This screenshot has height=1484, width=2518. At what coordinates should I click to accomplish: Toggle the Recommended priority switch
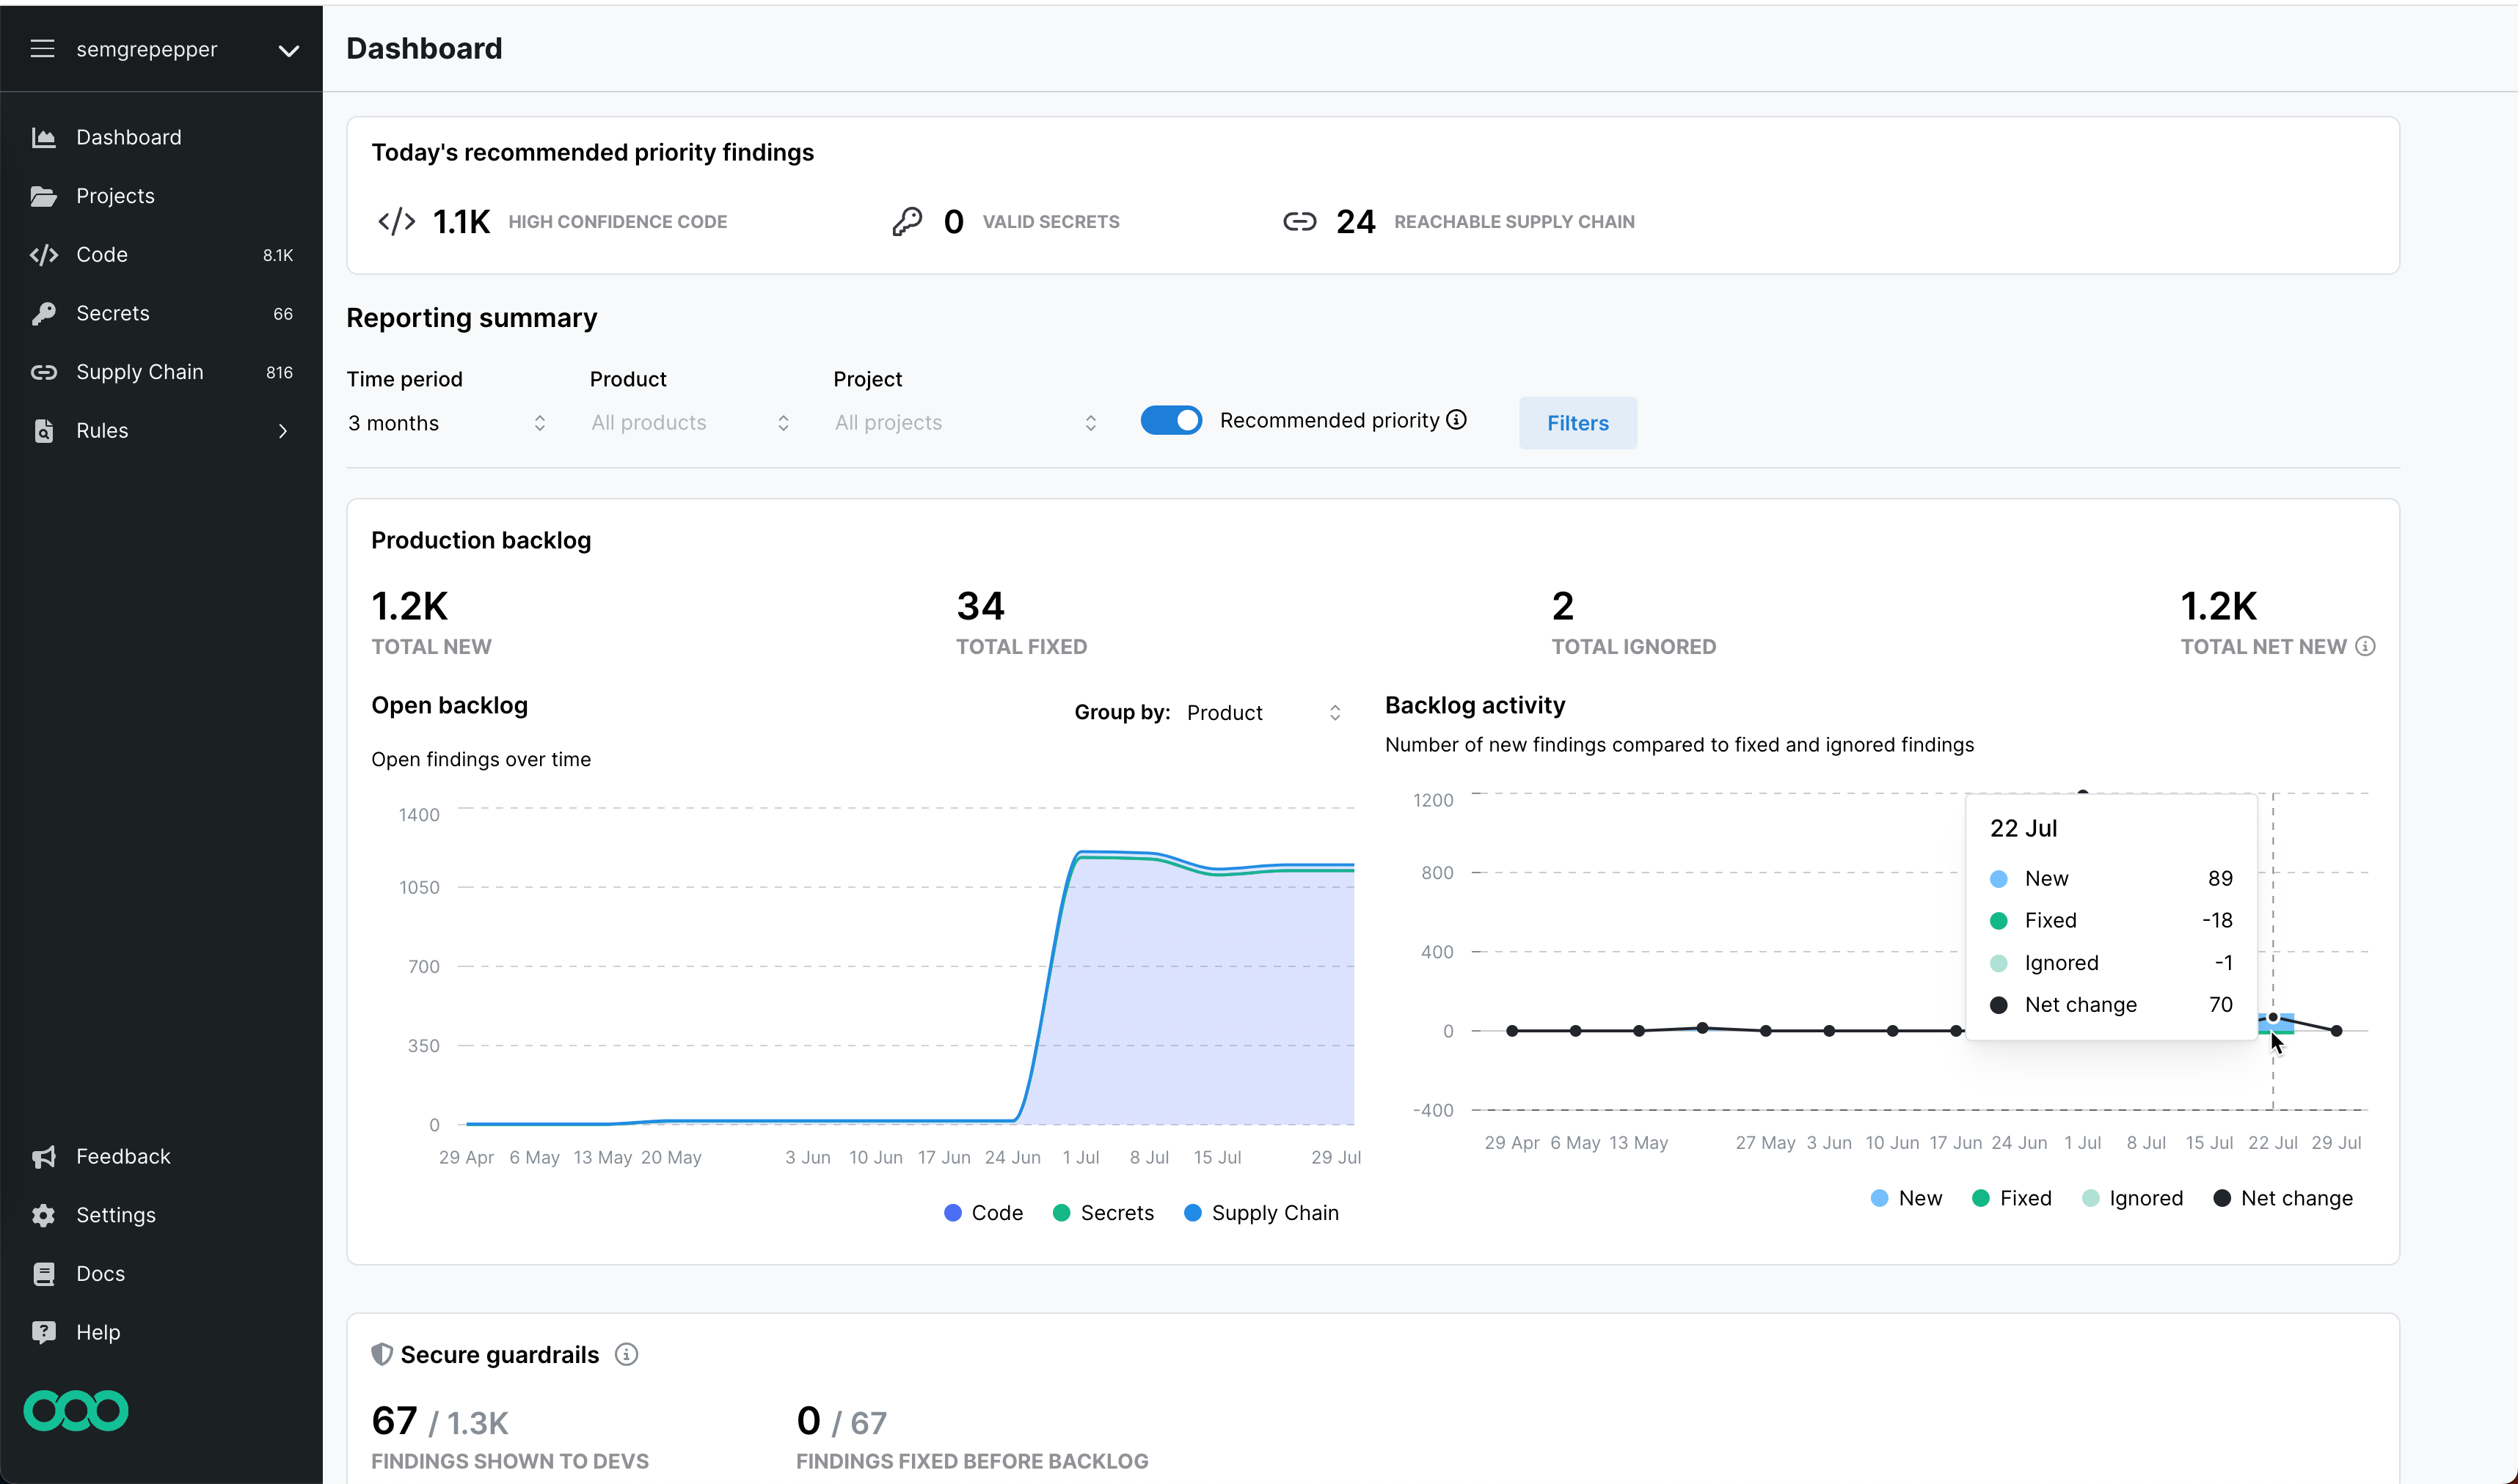coord(1172,420)
